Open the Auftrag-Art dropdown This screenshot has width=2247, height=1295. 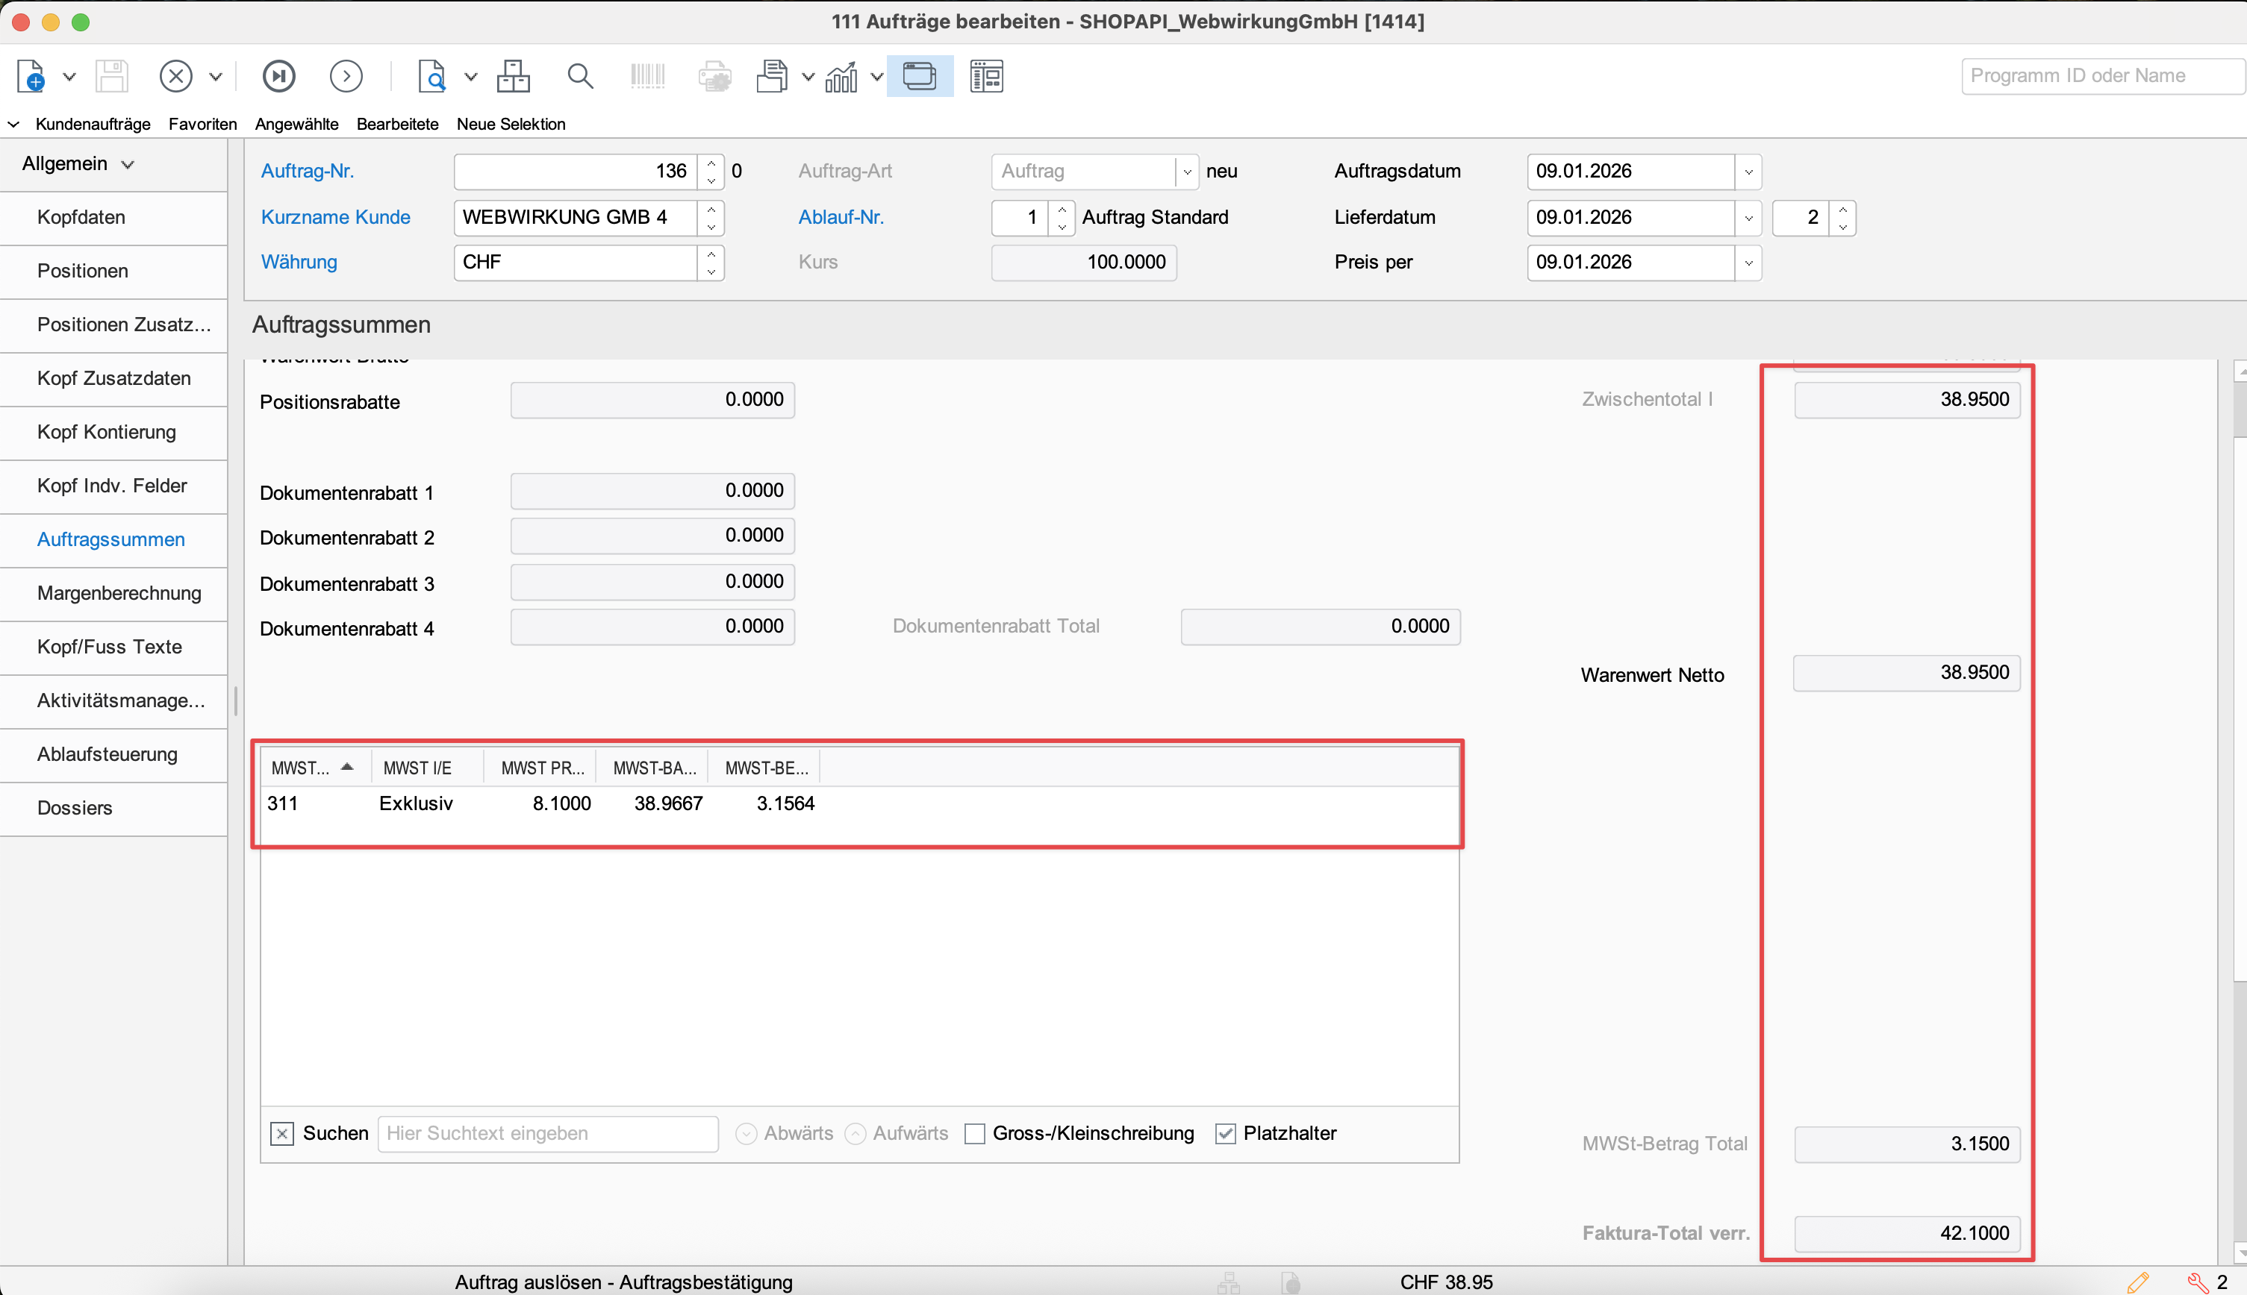[1188, 171]
